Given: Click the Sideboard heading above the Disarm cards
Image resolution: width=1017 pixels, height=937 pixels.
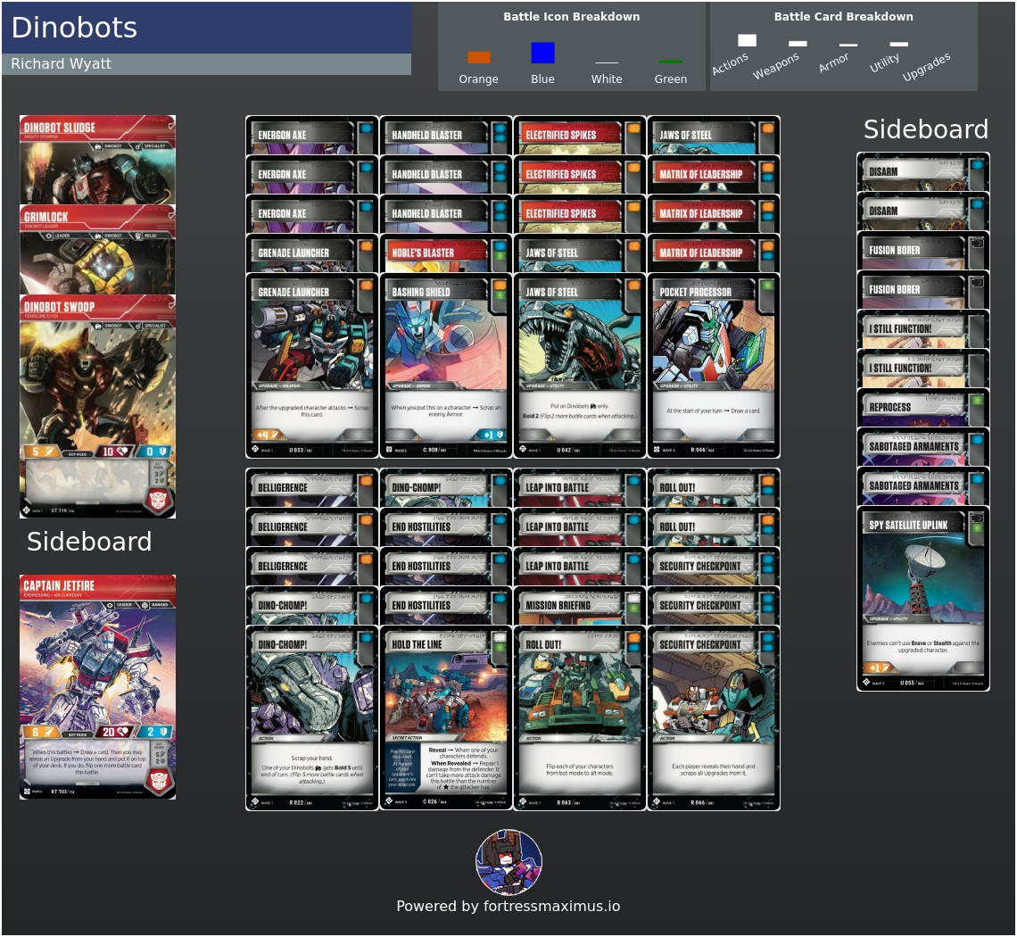Looking at the screenshot, I should [x=925, y=129].
